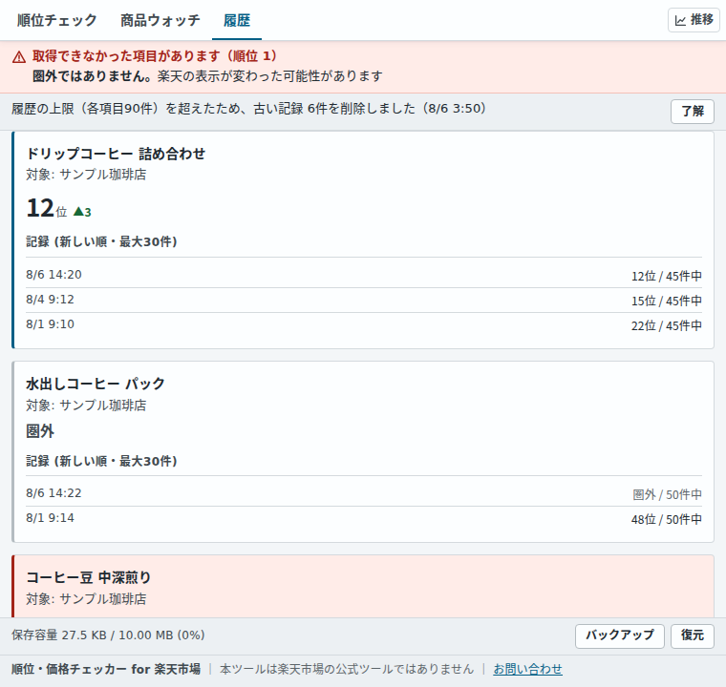Click the バックアップ button
The height and width of the screenshot is (687, 726).
click(620, 635)
